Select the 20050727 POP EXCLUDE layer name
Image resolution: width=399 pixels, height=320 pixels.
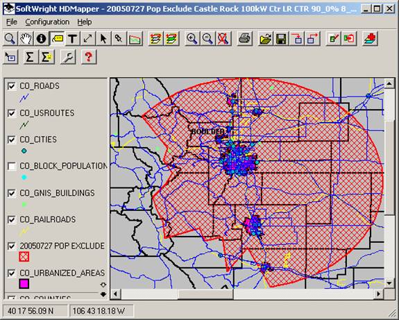pos(62,246)
